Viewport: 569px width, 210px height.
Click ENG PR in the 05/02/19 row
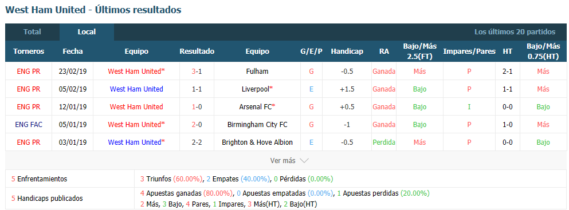pos(29,89)
